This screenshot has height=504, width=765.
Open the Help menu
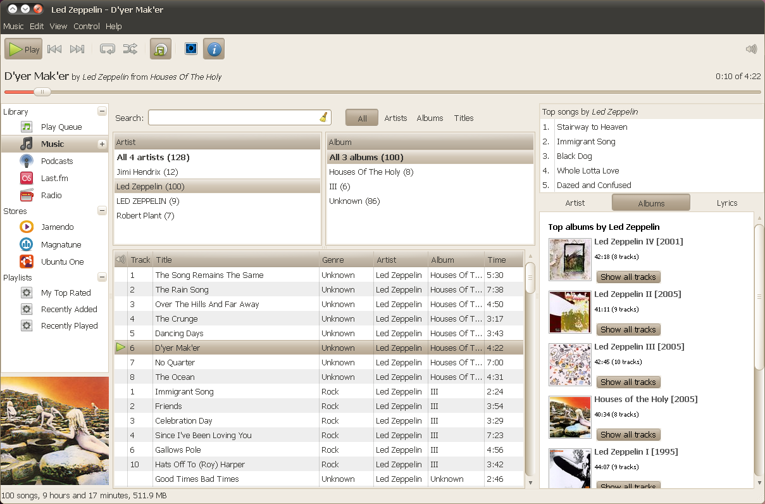(x=114, y=26)
